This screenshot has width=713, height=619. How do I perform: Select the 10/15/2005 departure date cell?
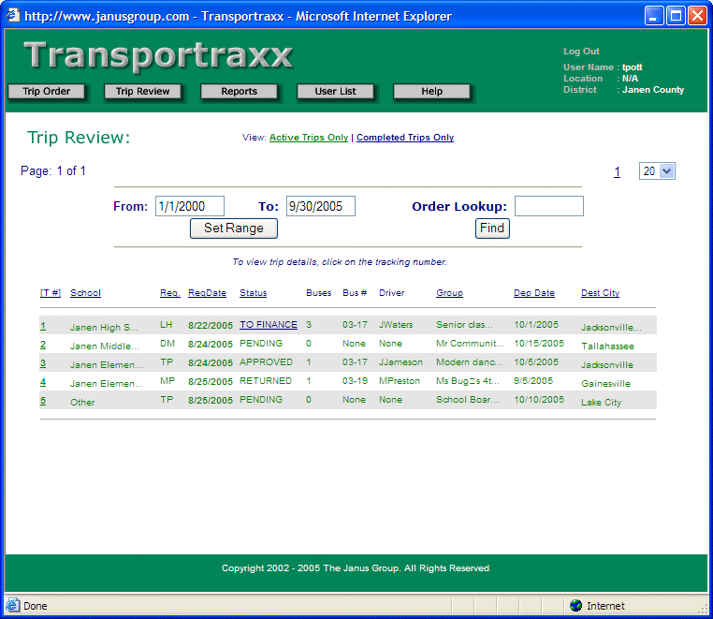click(539, 344)
